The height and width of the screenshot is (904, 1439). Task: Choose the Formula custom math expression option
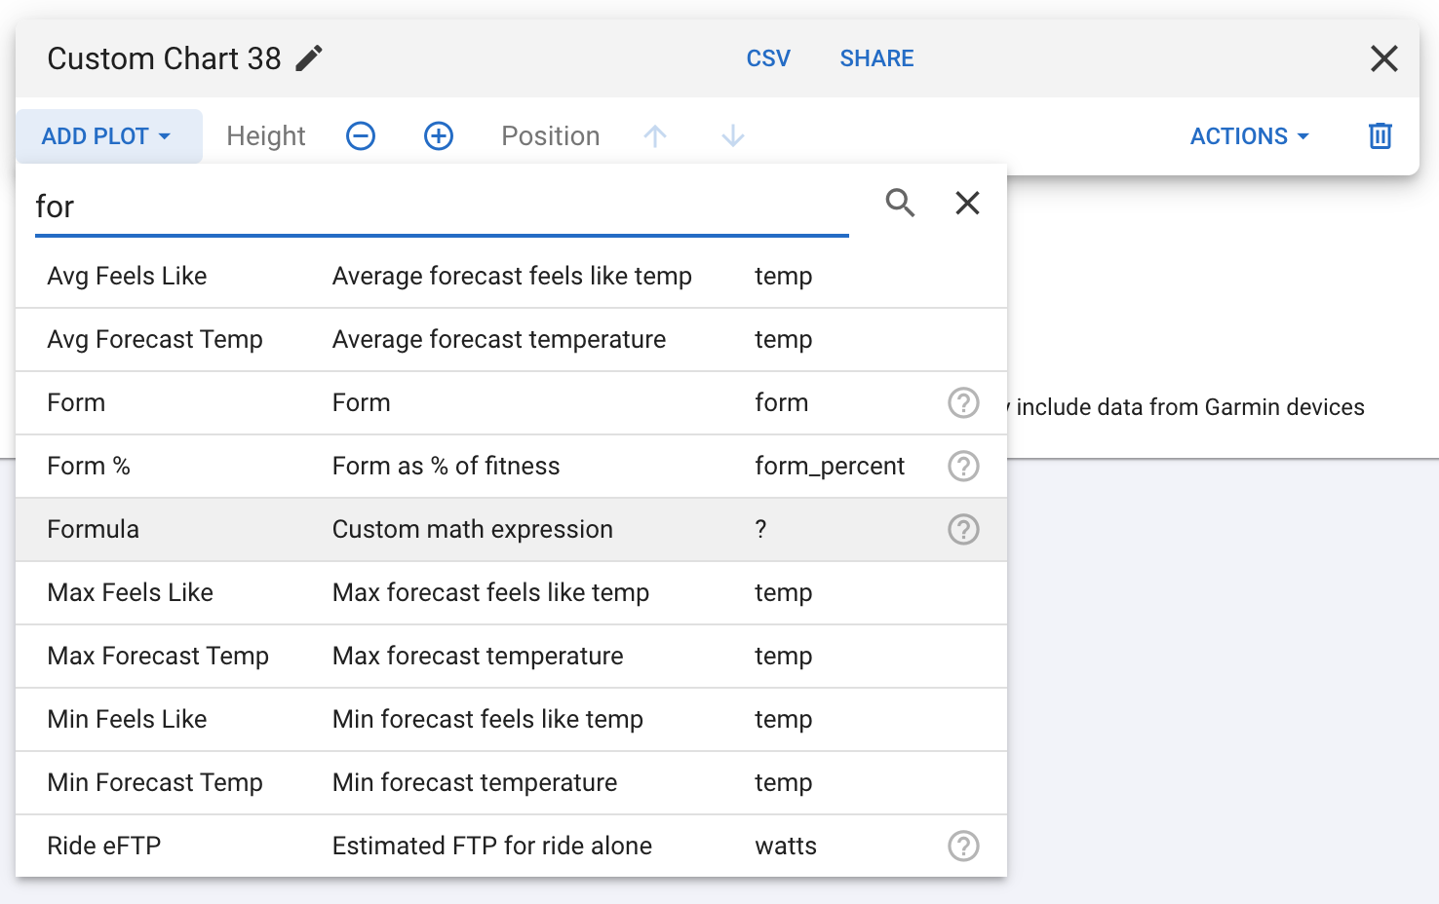pos(472,529)
